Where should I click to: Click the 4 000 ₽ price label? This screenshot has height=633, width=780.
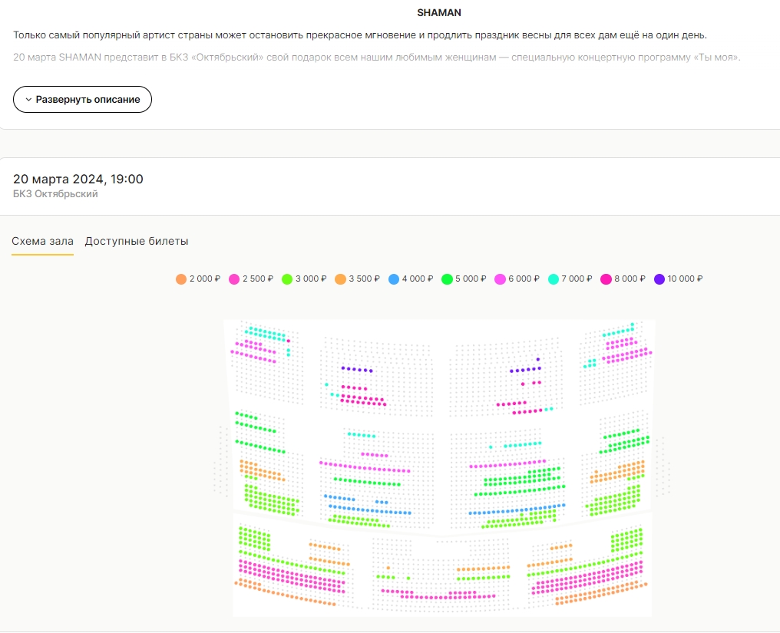[418, 279]
